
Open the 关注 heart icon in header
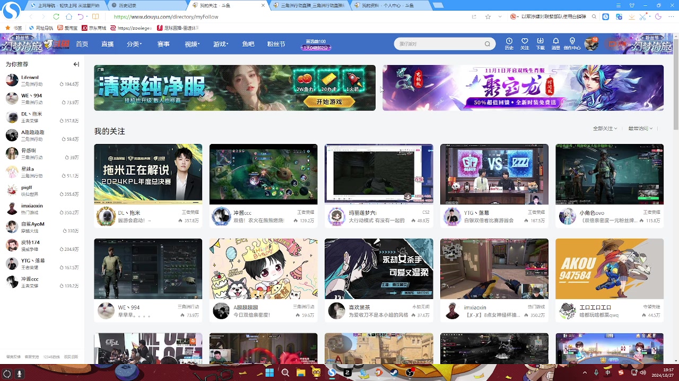[525, 43]
